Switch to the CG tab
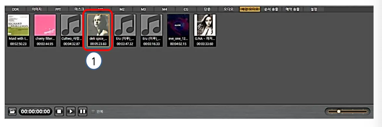 click(x=186, y=9)
